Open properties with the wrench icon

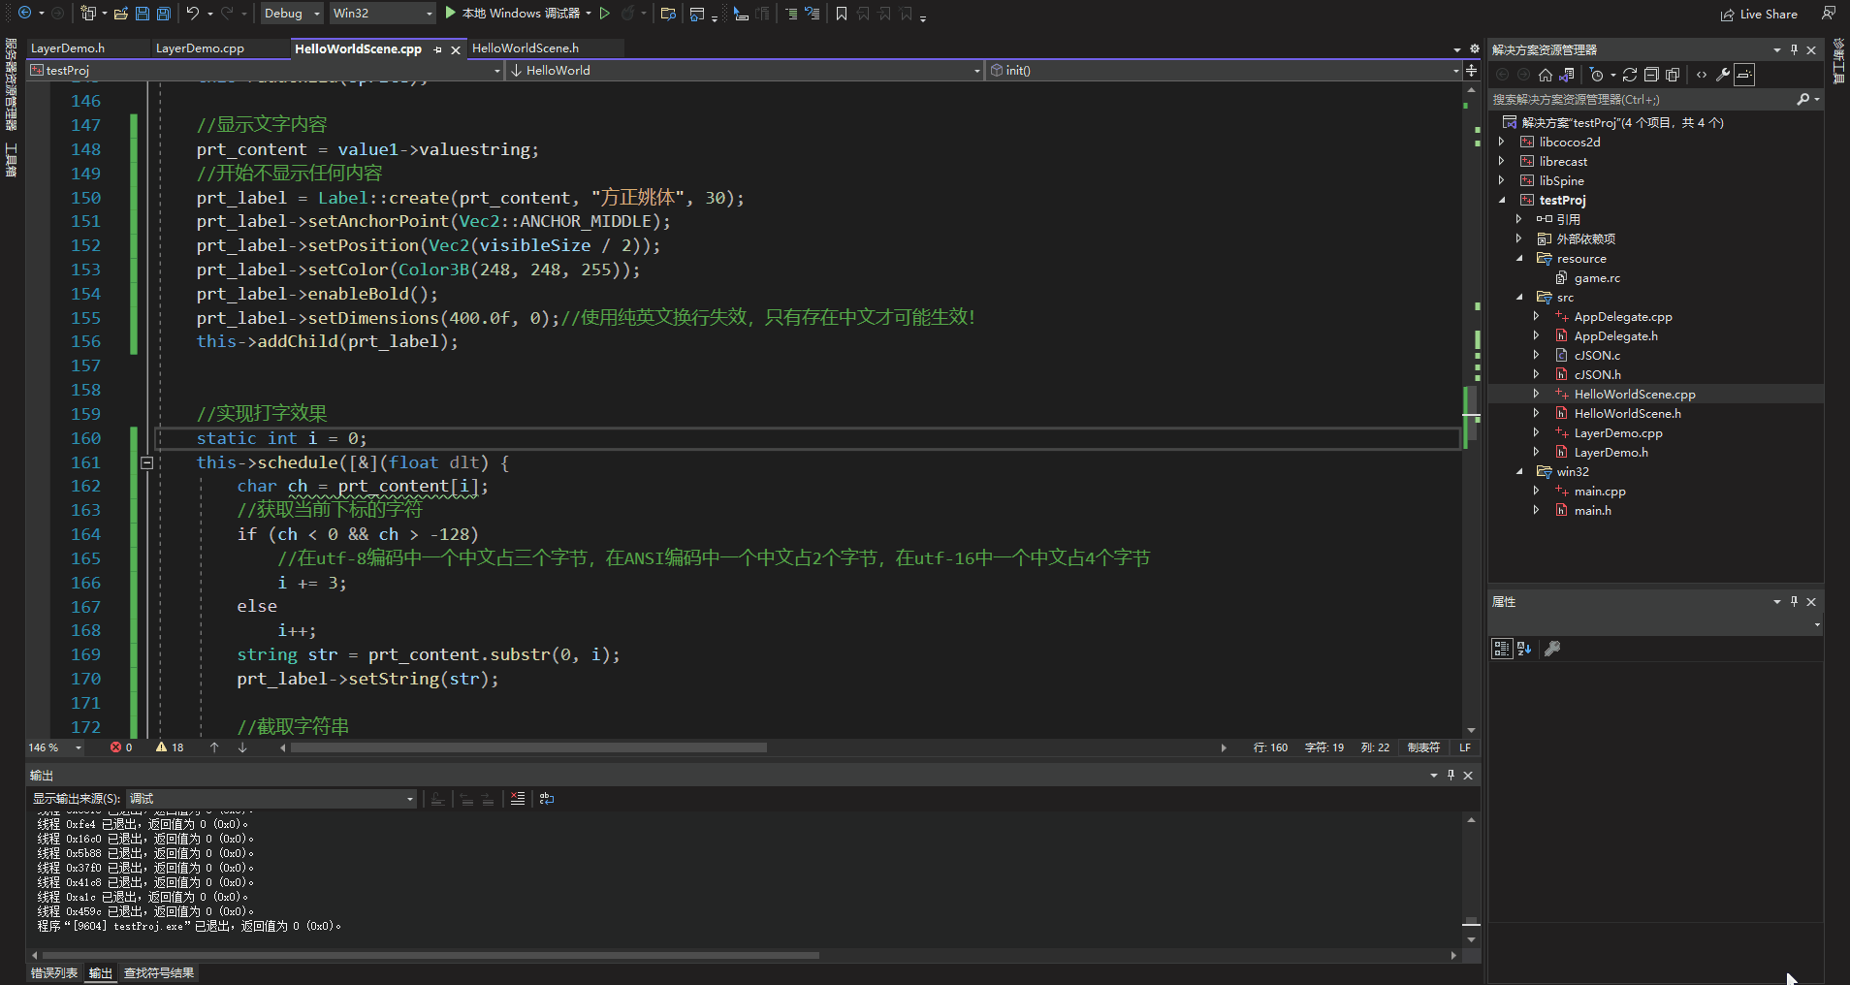[1723, 75]
